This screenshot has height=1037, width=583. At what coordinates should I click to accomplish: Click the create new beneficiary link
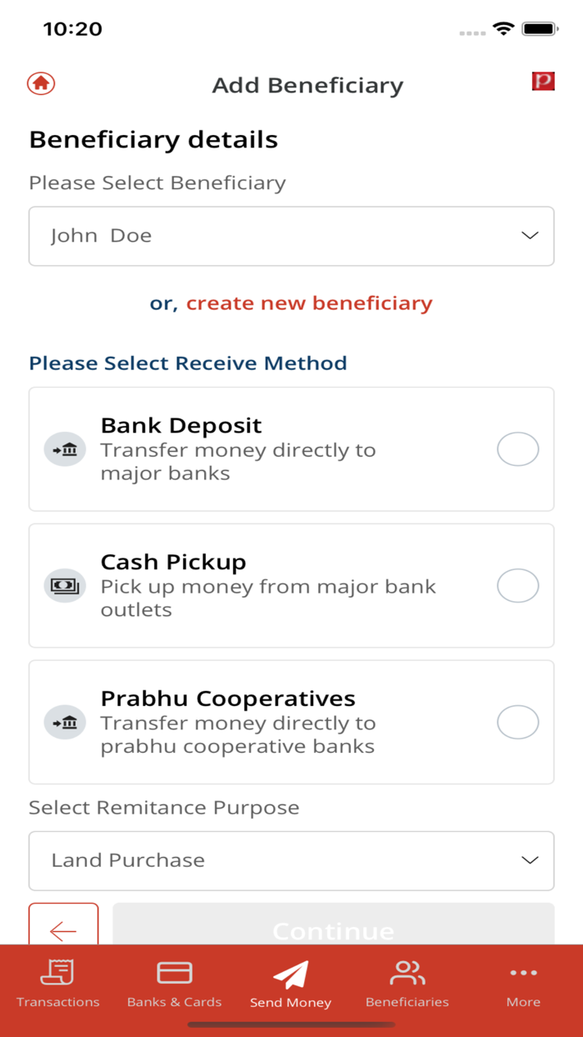(308, 303)
